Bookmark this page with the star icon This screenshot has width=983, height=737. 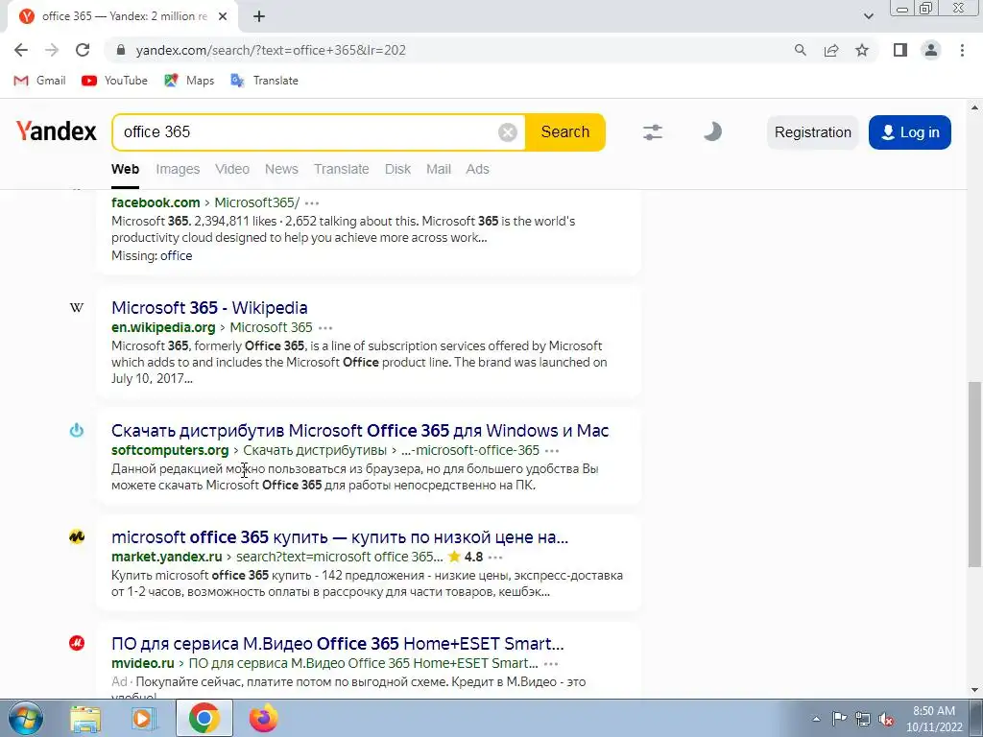(x=862, y=50)
